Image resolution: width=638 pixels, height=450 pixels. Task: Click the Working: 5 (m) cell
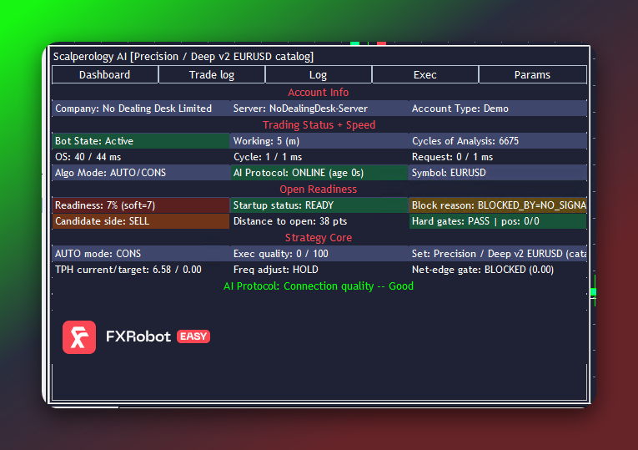(x=319, y=141)
